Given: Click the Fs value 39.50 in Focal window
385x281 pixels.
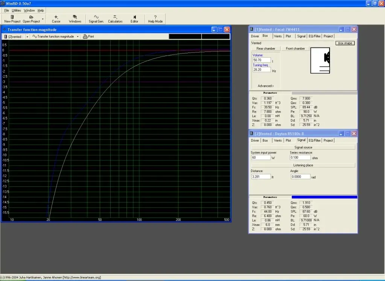Looking at the screenshot, I should [268, 107].
